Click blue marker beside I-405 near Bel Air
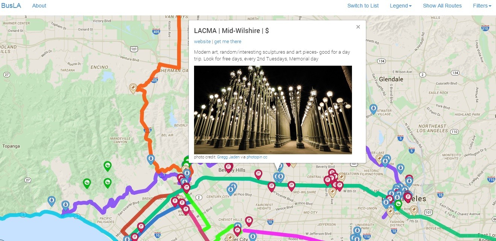The image size is (496, 241). 151,159
